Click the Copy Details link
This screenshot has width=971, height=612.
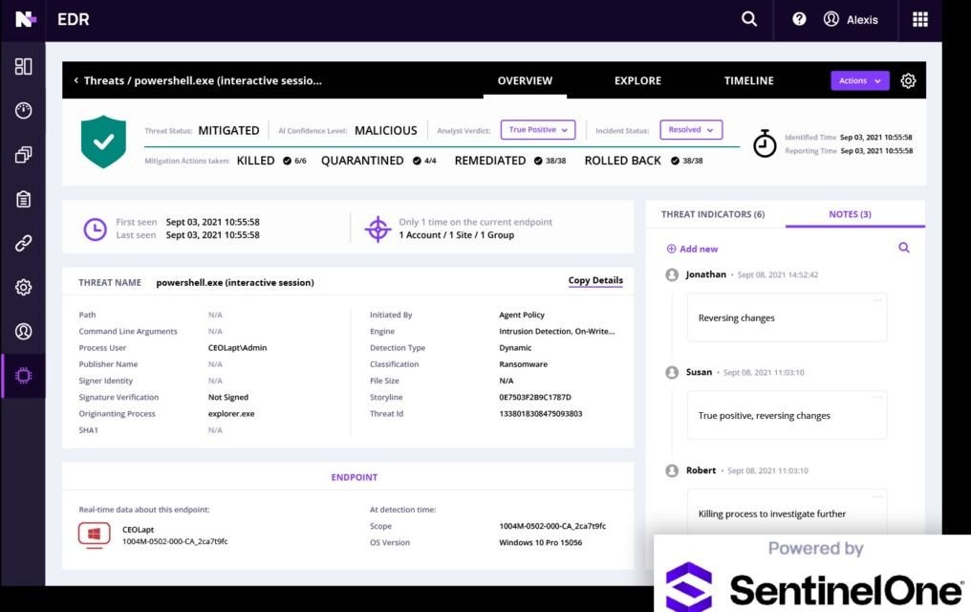(x=595, y=281)
